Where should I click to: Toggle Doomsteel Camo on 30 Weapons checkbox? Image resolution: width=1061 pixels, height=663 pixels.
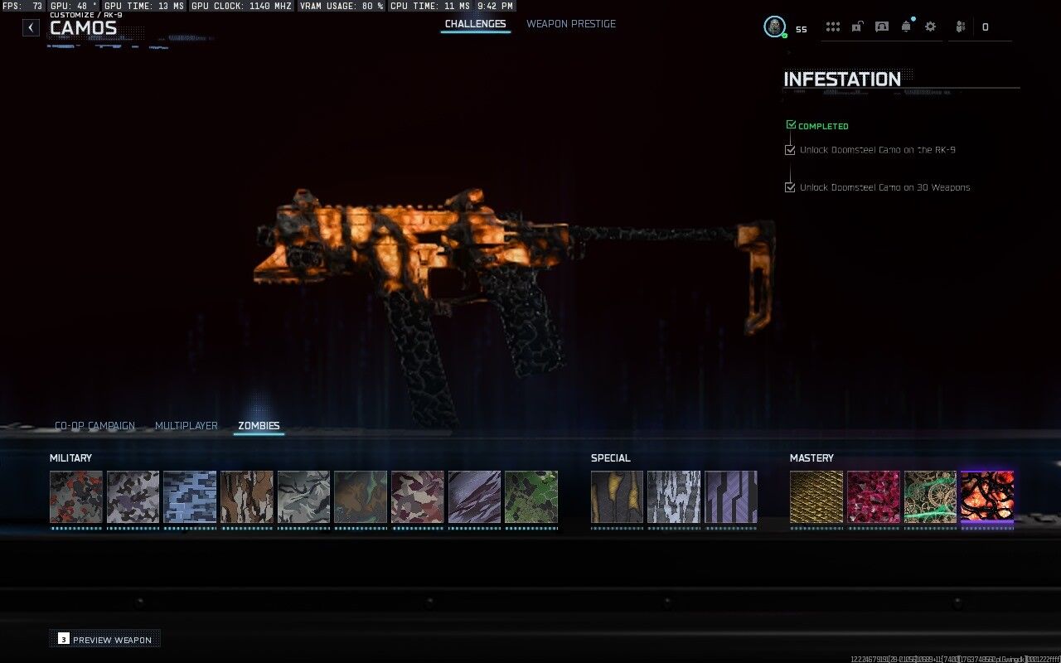(790, 187)
